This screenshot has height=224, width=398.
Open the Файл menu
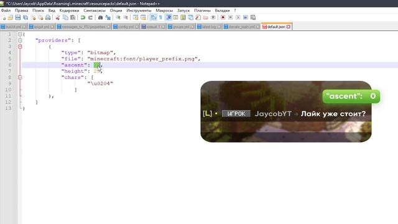tap(6, 11)
